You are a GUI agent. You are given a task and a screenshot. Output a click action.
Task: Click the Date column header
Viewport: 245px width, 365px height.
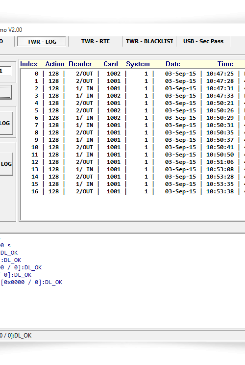pyautogui.click(x=172, y=64)
